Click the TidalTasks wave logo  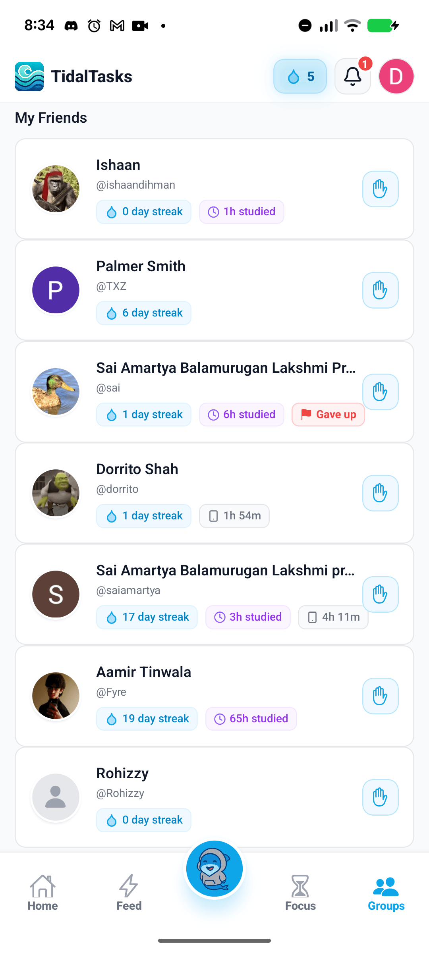pos(29,76)
